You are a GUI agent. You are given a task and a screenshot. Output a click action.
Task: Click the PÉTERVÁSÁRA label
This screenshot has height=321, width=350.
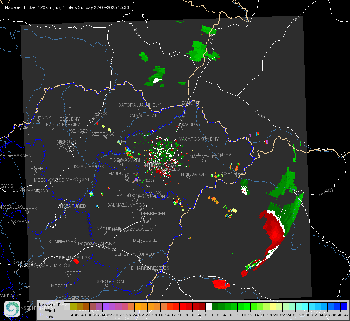click(x=15, y=155)
